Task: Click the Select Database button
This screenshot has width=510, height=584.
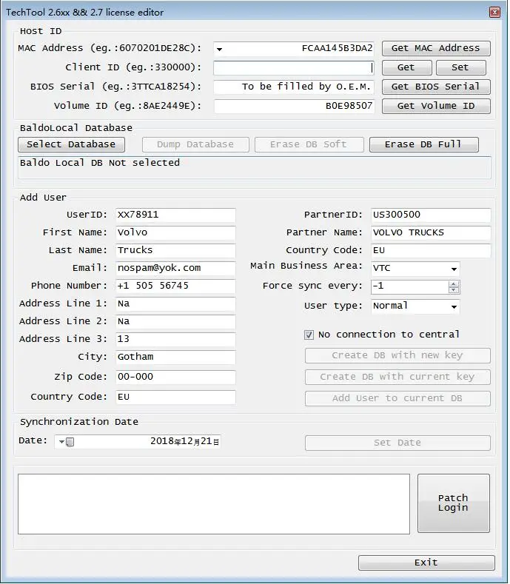Action: [x=71, y=144]
